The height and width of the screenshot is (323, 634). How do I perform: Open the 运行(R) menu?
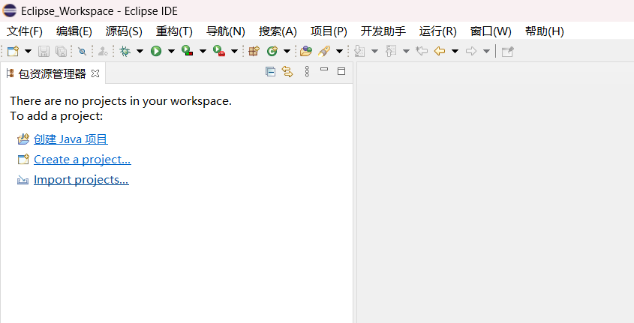point(438,31)
